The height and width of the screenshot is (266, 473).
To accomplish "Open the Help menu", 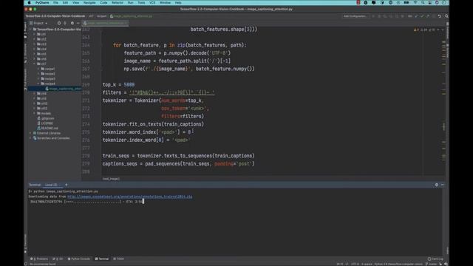I will pos(178,3).
